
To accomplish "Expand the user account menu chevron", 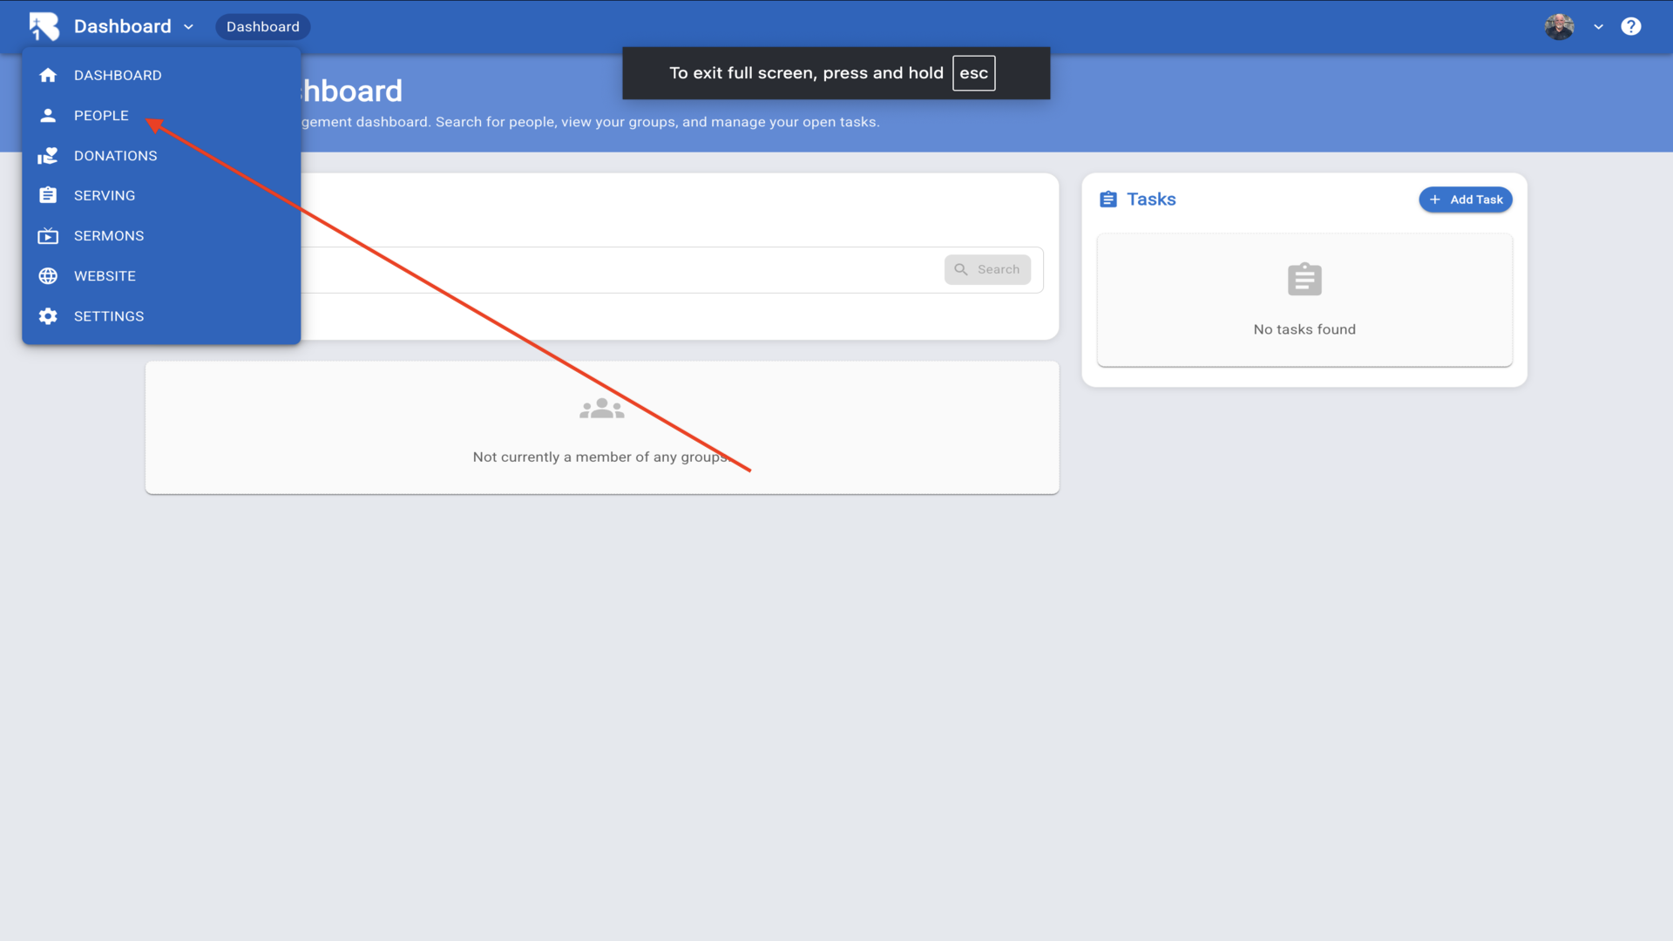I will [x=1598, y=27].
